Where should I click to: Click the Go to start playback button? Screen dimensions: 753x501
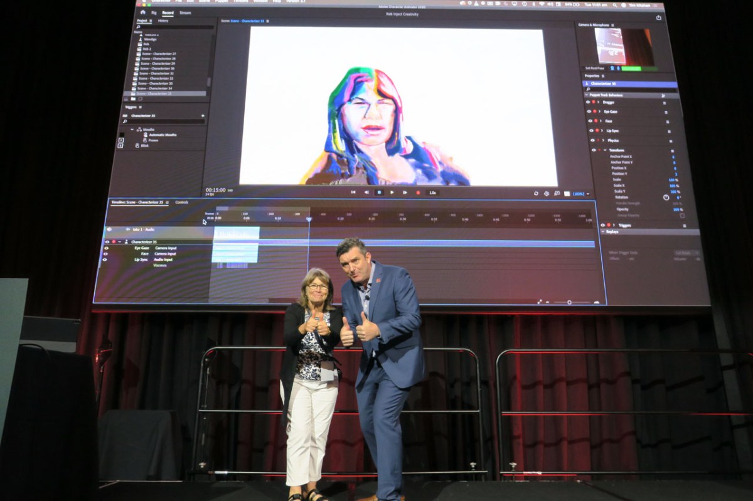click(x=353, y=192)
